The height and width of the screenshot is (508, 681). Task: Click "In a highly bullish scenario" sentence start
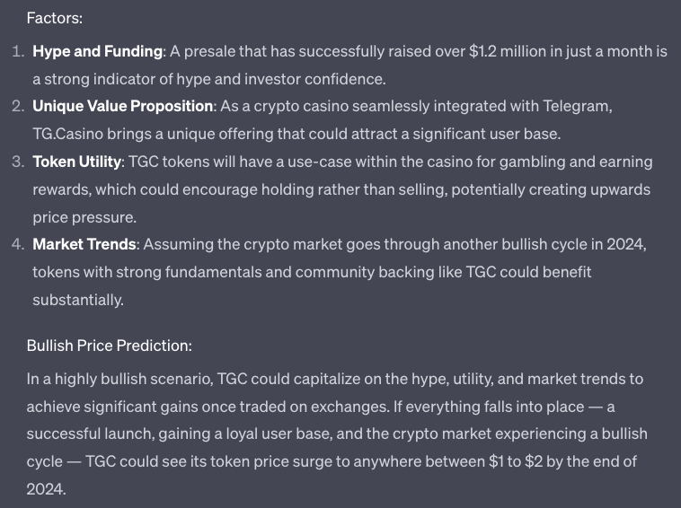click(x=117, y=380)
